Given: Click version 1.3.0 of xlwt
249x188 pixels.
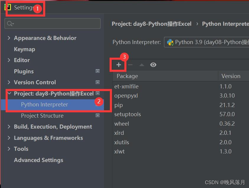Looking at the screenshot, I should click(225, 151).
